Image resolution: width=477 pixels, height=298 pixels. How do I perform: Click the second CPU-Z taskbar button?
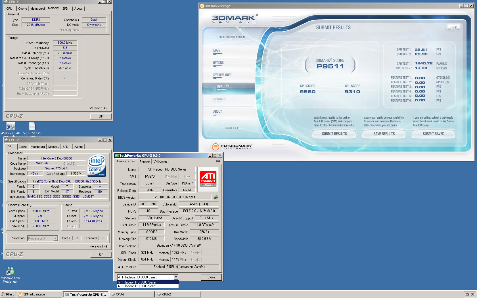178,294
